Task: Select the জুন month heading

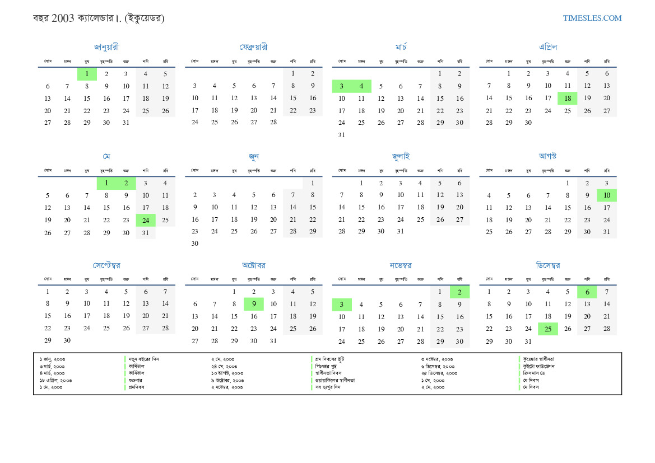Action: tap(254, 157)
